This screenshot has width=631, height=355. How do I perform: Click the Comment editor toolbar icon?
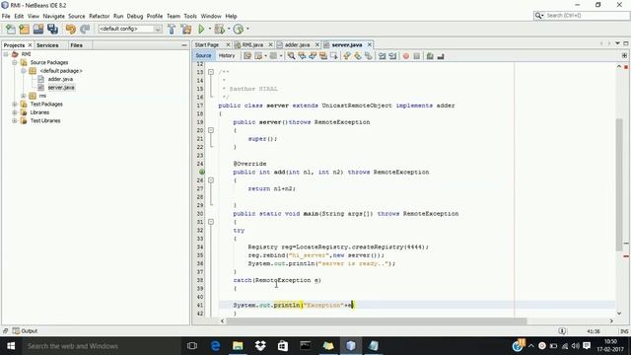[x=430, y=56]
